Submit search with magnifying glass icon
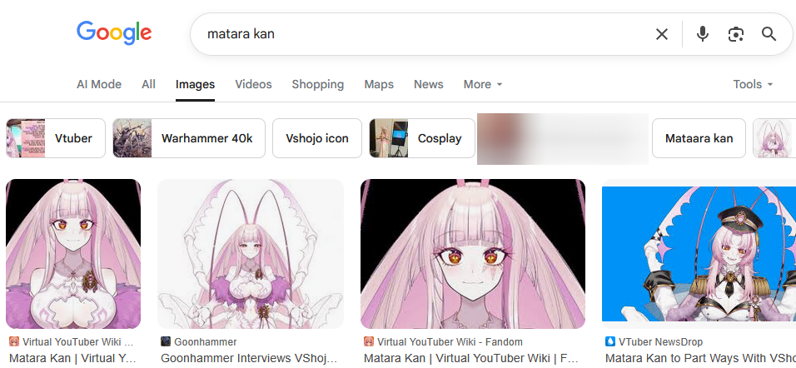 coord(769,34)
